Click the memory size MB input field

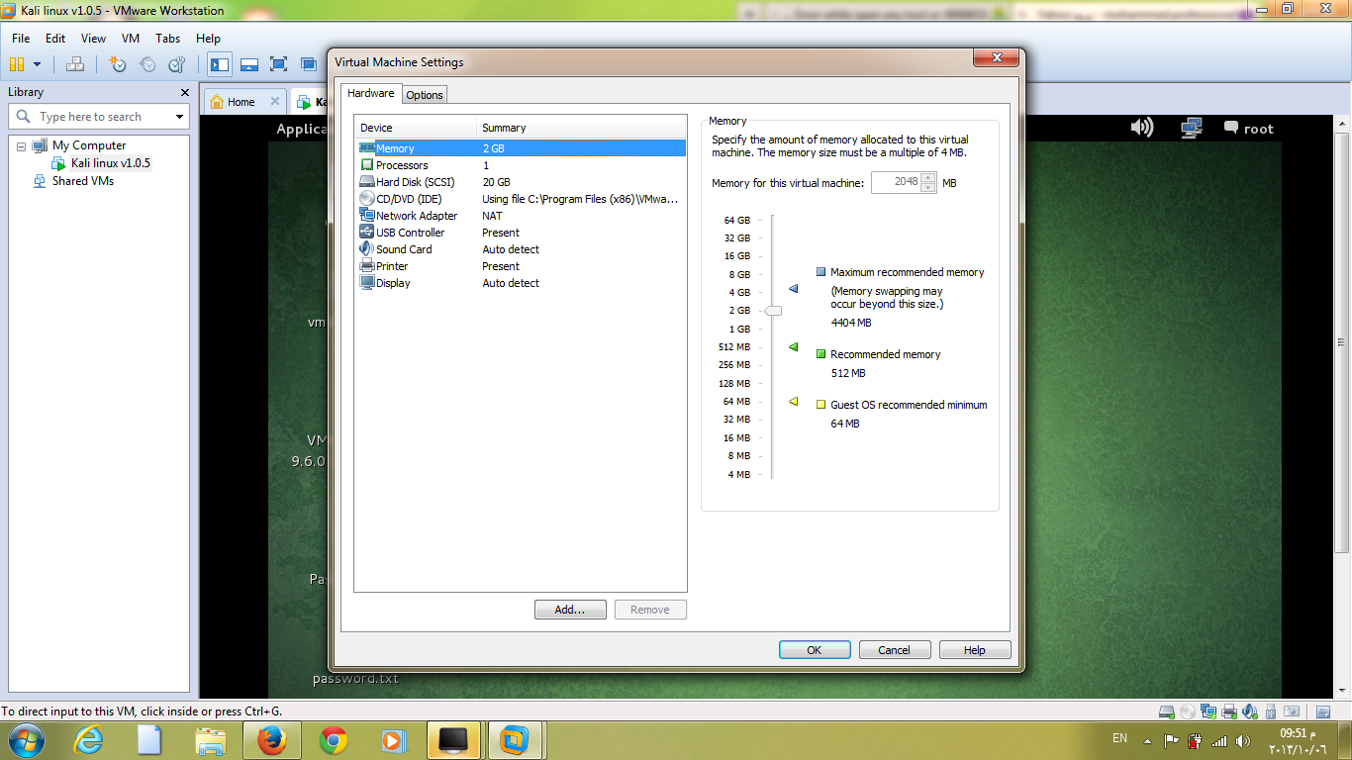pyautogui.click(x=896, y=183)
